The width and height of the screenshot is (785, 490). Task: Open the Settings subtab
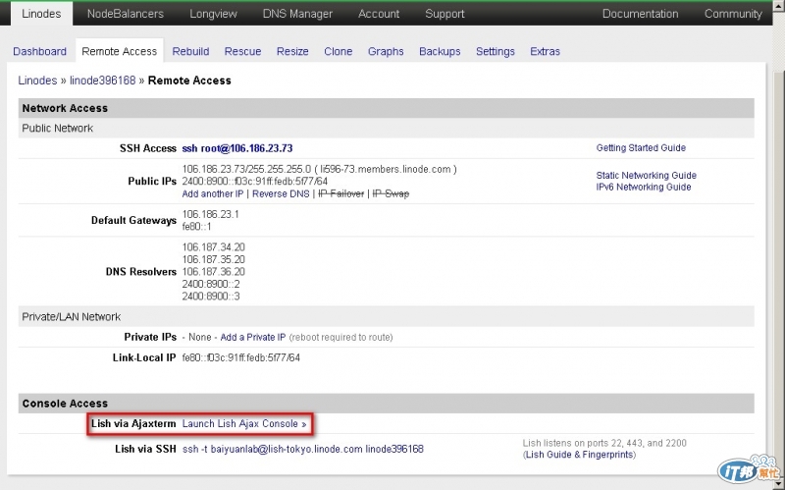(x=496, y=51)
